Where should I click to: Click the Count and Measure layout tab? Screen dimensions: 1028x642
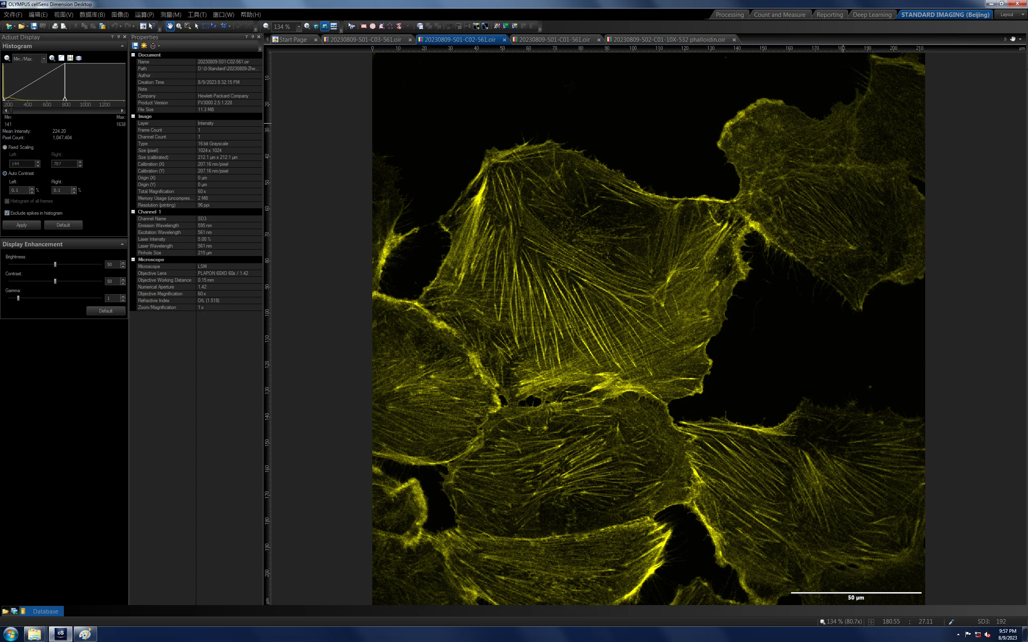pyautogui.click(x=779, y=15)
